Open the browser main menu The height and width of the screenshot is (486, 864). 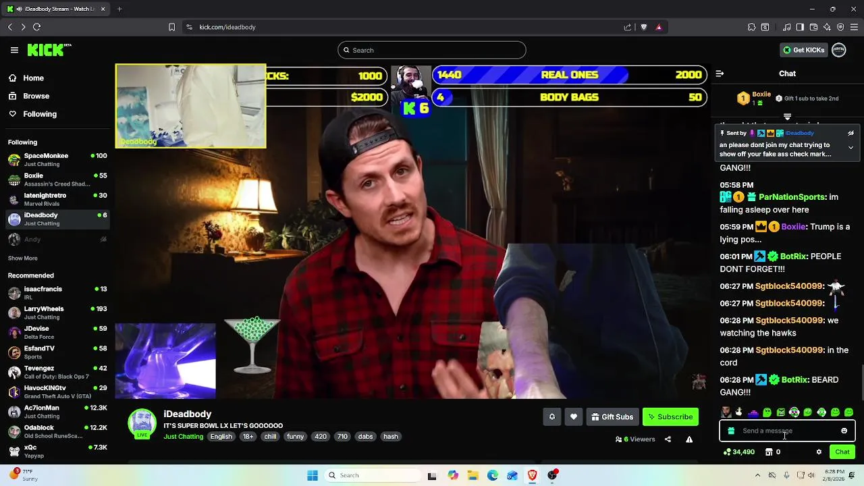click(854, 27)
